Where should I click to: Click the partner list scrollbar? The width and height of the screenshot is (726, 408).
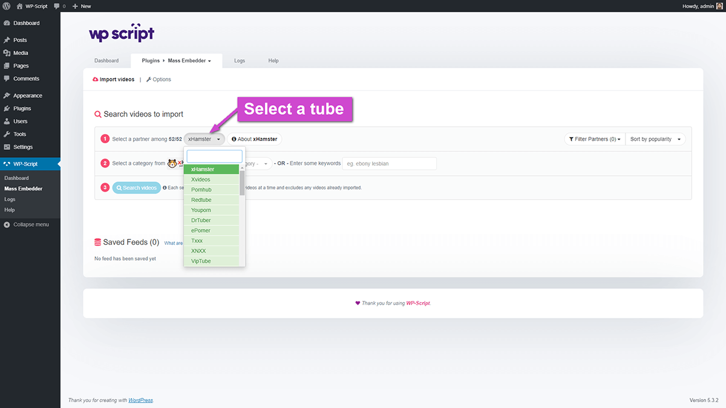[x=242, y=181]
